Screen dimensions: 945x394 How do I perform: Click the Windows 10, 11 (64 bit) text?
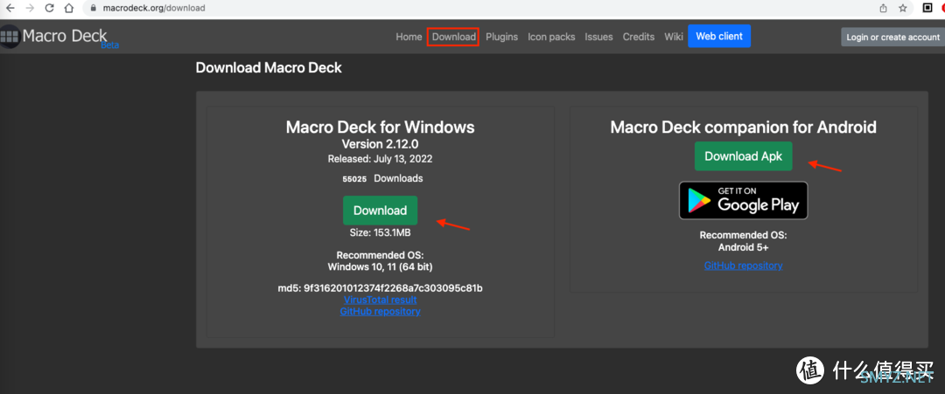pos(380,266)
